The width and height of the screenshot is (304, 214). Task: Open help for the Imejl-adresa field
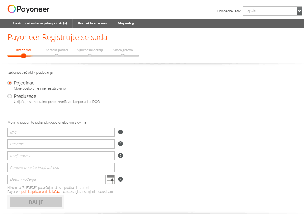point(120,156)
